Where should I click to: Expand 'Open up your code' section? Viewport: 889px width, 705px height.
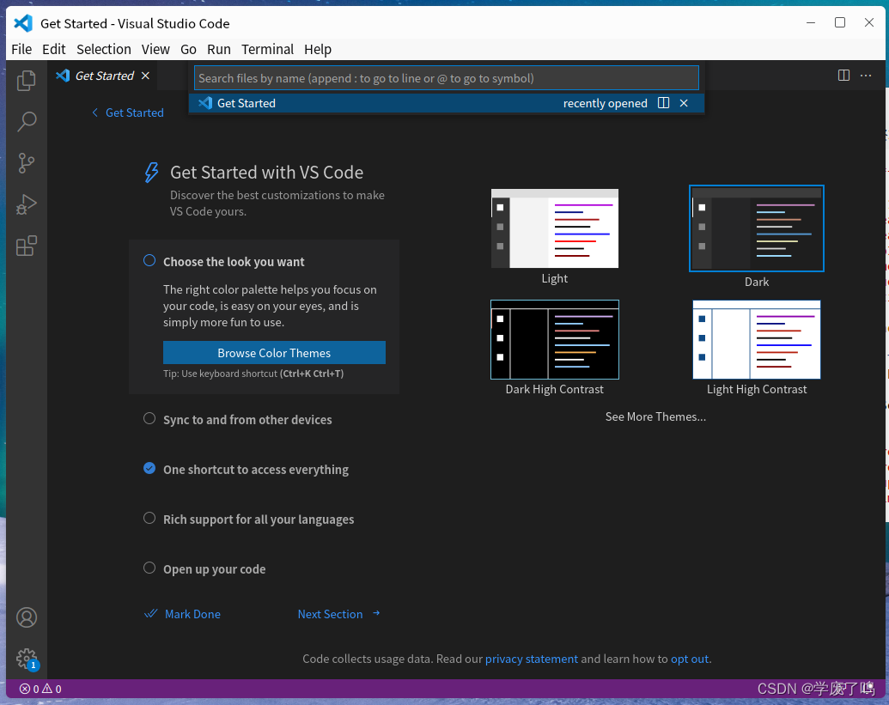(215, 569)
